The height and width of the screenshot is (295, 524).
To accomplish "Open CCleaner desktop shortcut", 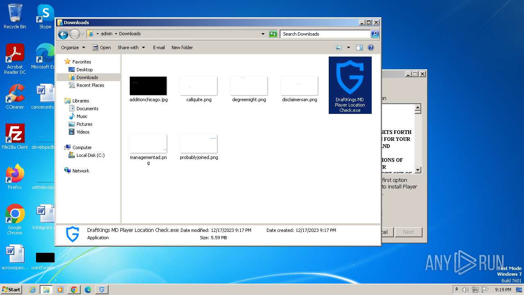I will coord(15,97).
